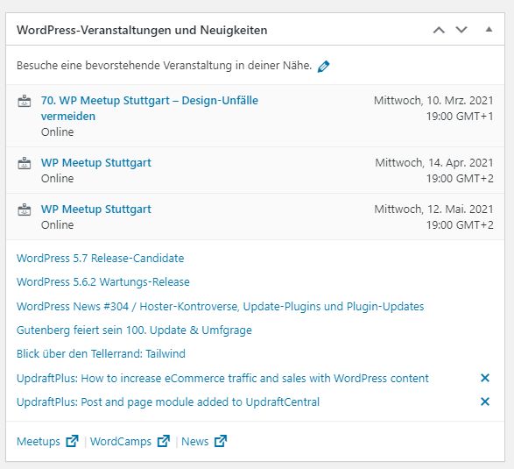Move widget down with the down chevron
The height and width of the screenshot is (469, 514).
coord(461,30)
